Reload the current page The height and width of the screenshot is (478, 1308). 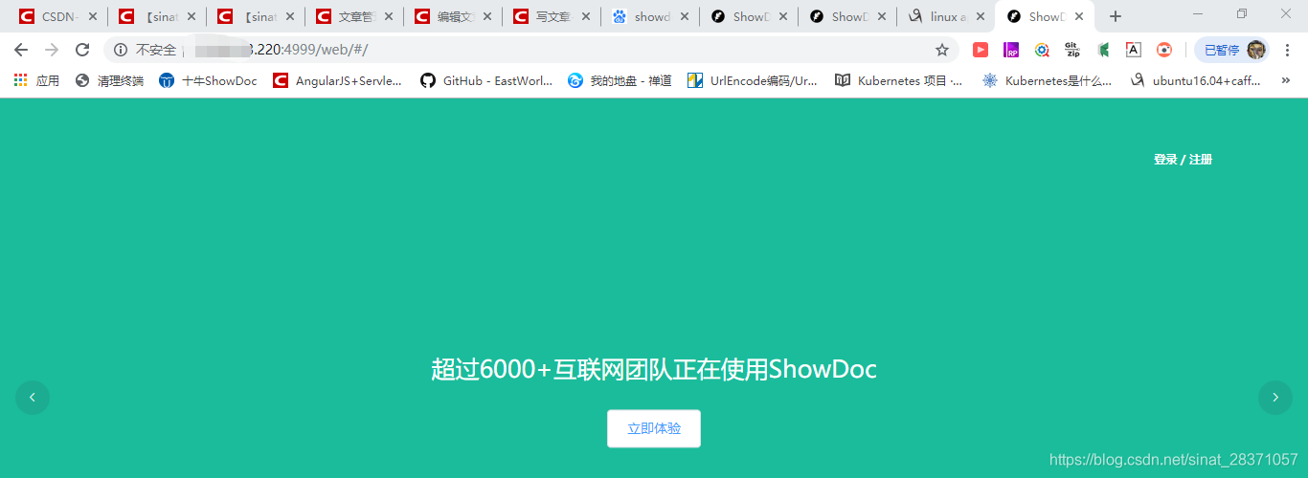[82, 50]
